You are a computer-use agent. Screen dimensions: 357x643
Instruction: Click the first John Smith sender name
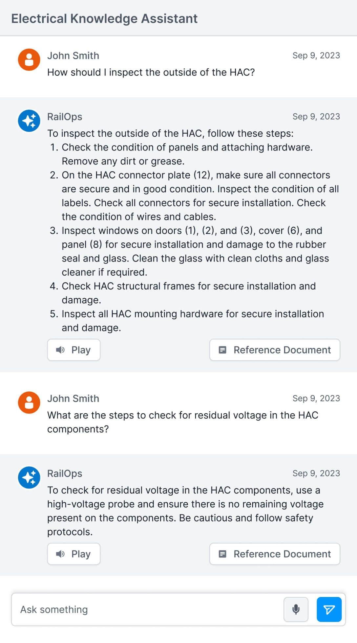click(x=73, y=56)
